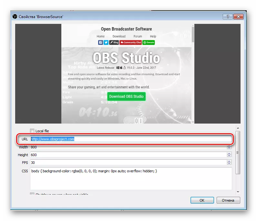This screenshot has width=257, height=221.
Task: Click the green Donate button
Action: (x=149, y=43)
